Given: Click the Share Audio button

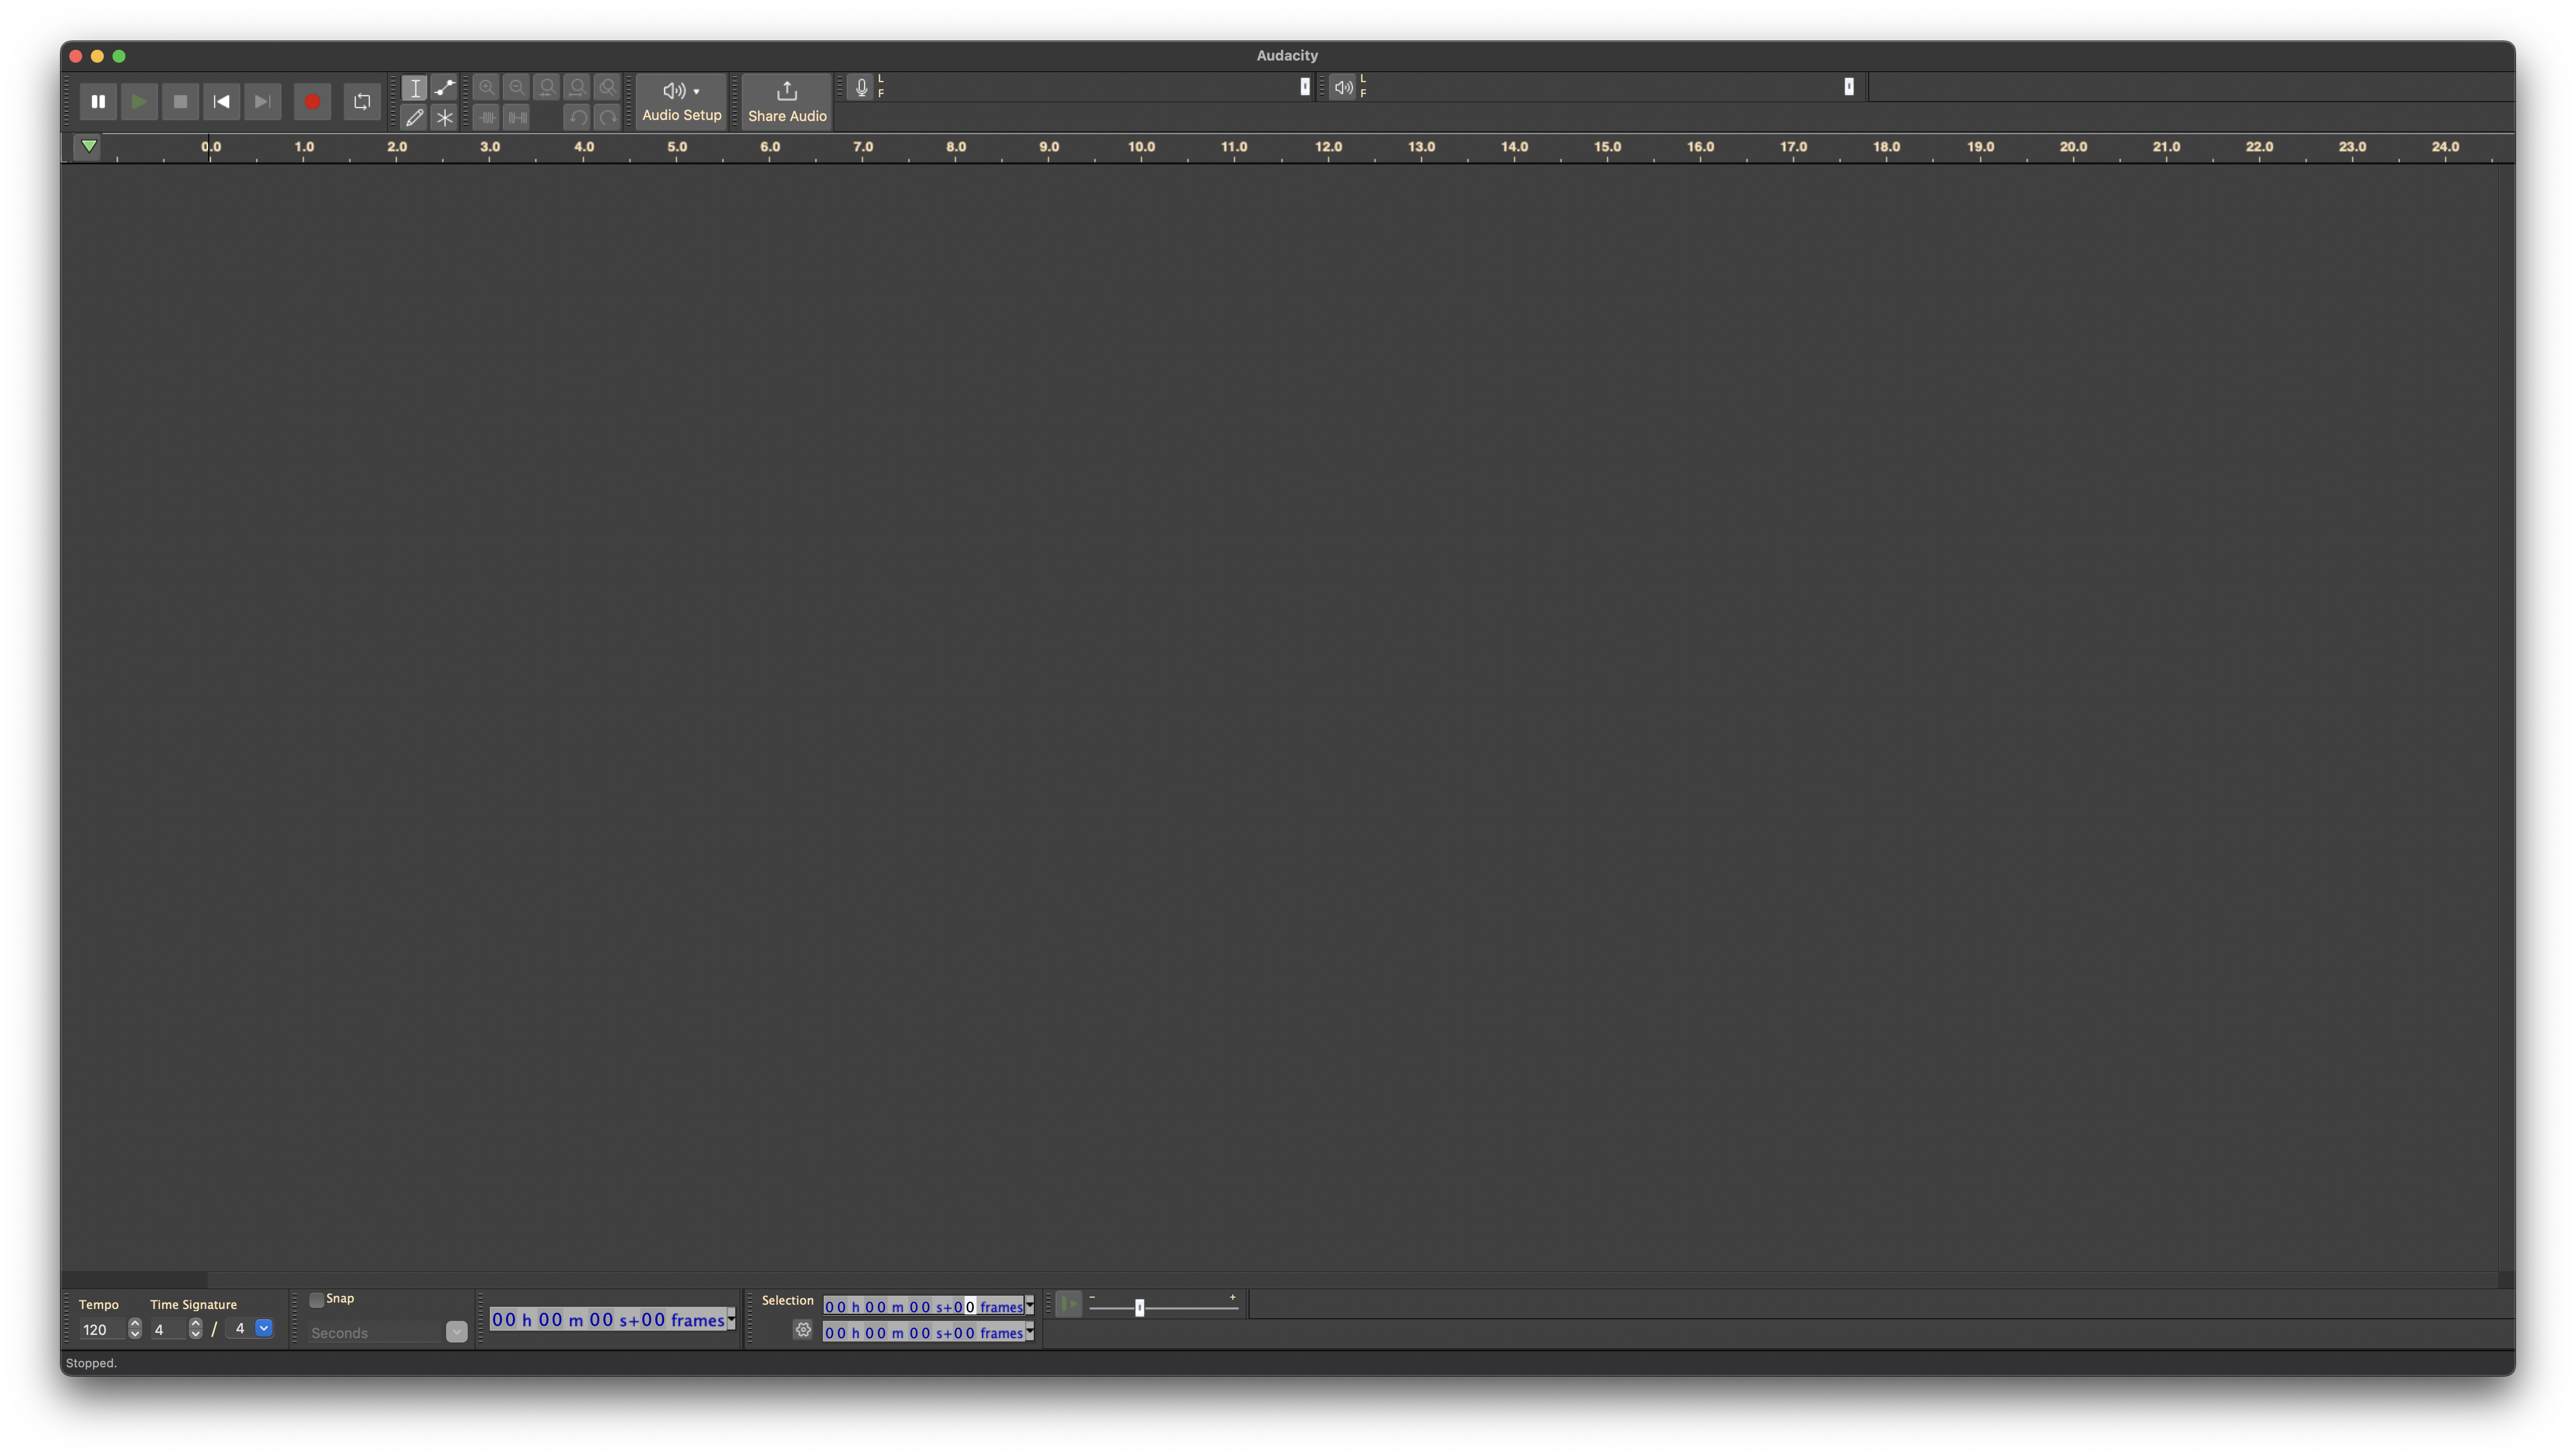Looking at the screenshot, I should (x=786, y=101).
